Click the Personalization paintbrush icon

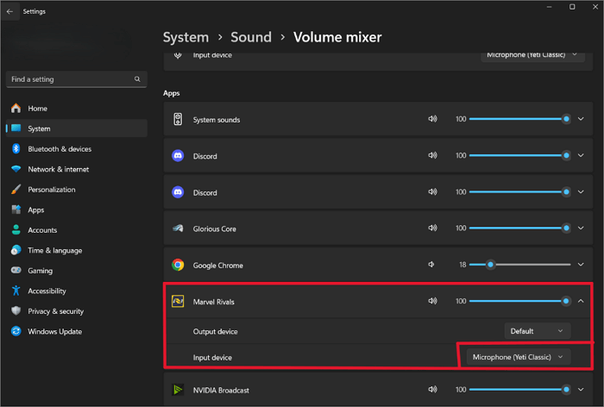(x=16, y=189)
